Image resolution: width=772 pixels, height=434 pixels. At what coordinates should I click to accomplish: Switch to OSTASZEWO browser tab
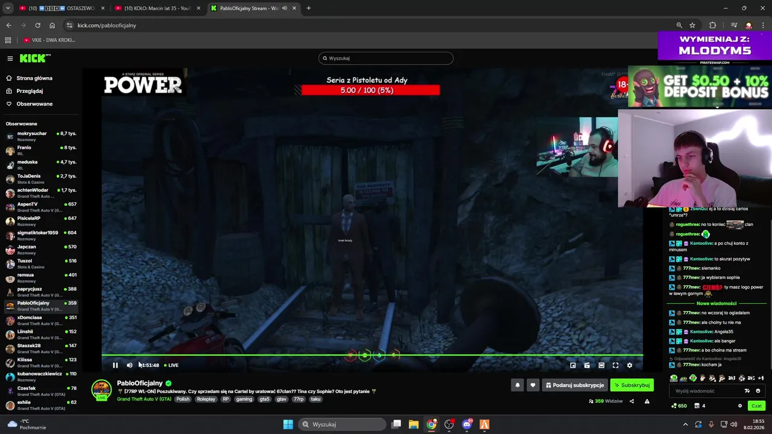click(x=62, y=8)
